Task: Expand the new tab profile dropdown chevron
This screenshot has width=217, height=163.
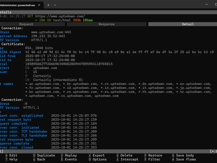Action: pos(55,5)
